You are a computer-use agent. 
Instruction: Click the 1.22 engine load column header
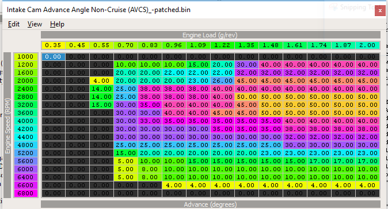pos(222,45)
